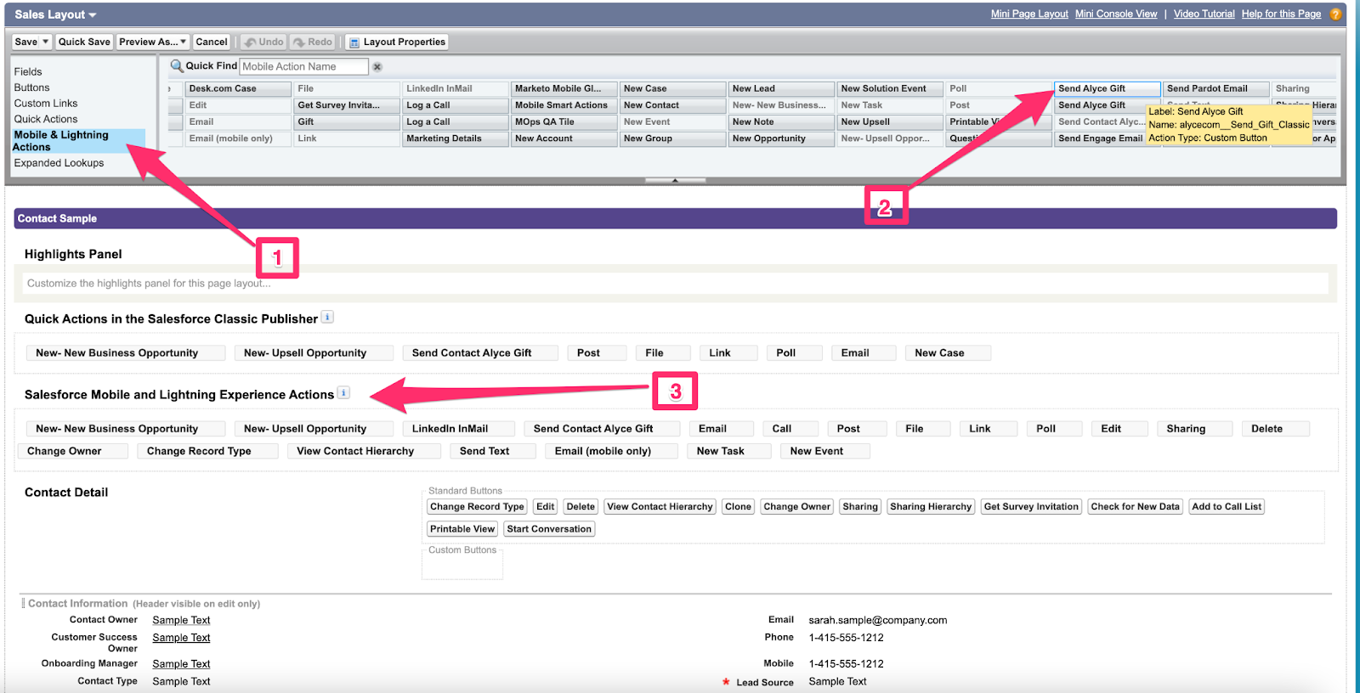Select New Upsell in the palette
The height and width of the screenshot is (693, 1360).
tap(890, 122)
